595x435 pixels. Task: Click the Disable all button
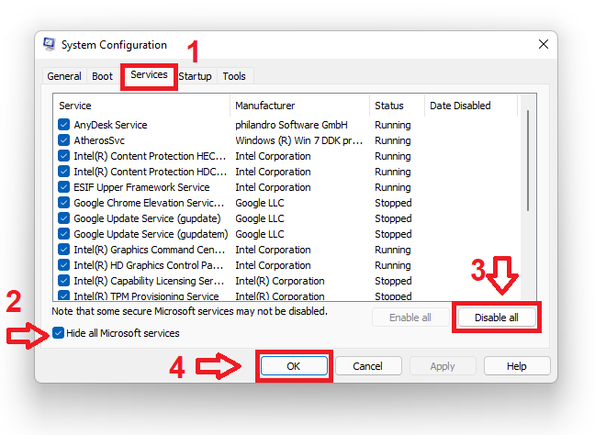tap(497, 318)
